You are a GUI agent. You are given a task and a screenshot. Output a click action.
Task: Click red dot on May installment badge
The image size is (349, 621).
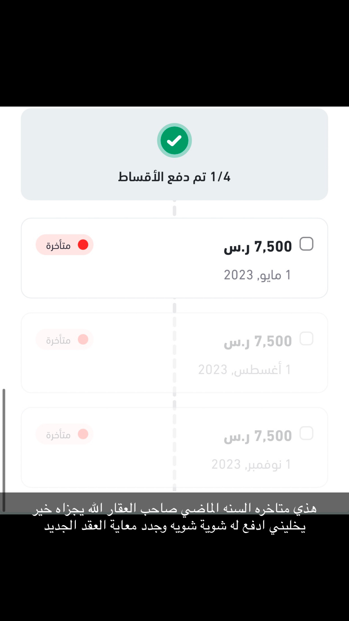coord(83,245)
